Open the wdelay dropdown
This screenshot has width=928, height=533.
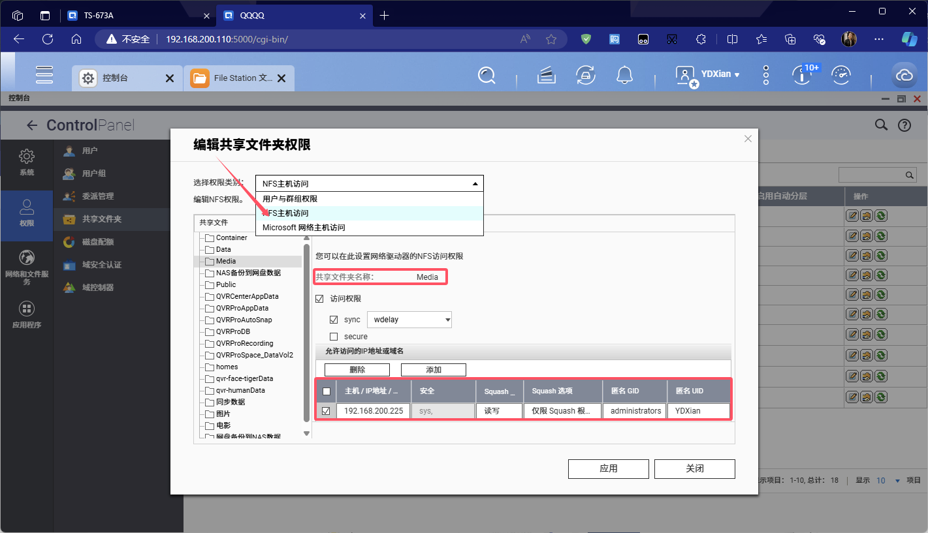tap(409, 320)
